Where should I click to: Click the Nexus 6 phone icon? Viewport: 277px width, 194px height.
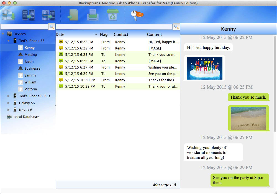click(x=15, y=110)
